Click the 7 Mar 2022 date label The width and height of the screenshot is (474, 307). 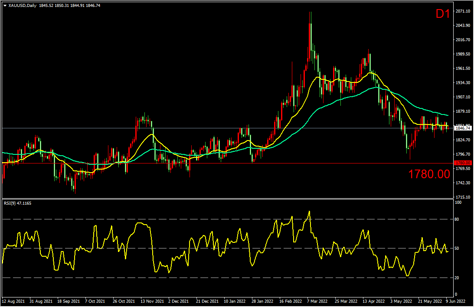(x=317, y=301)
